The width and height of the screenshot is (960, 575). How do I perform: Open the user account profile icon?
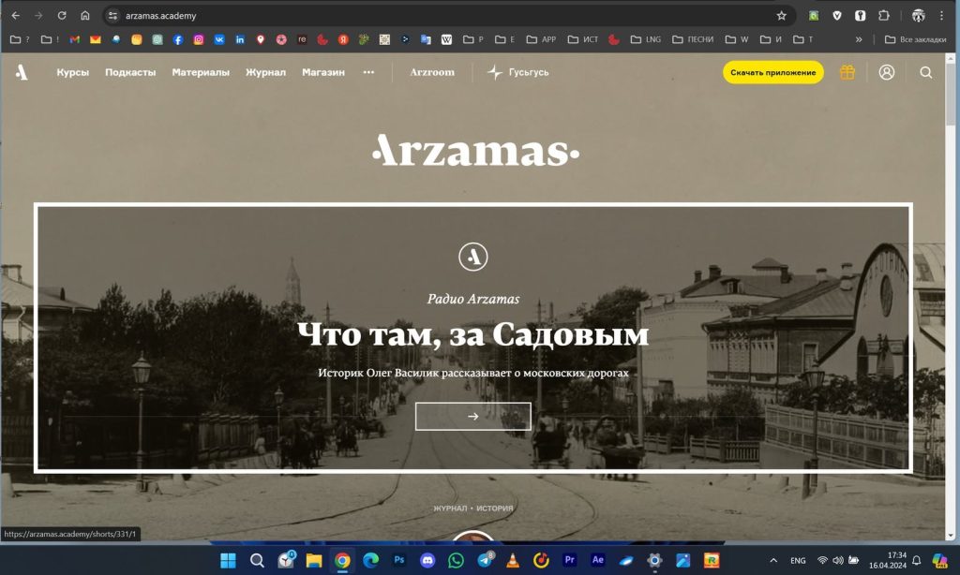point(887,72)
